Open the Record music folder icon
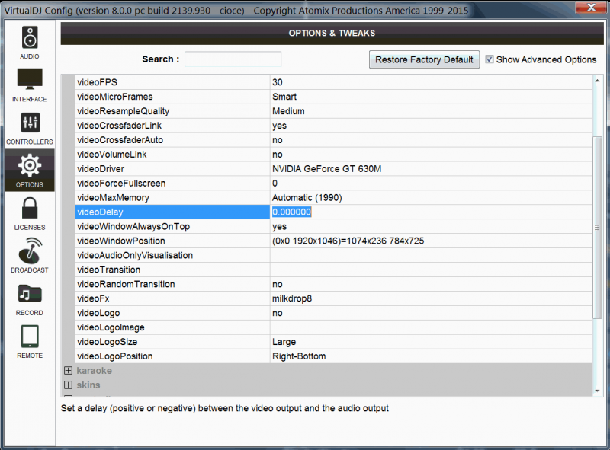The width and height of the screenshot is (610, 450). (x=30, y=294)
